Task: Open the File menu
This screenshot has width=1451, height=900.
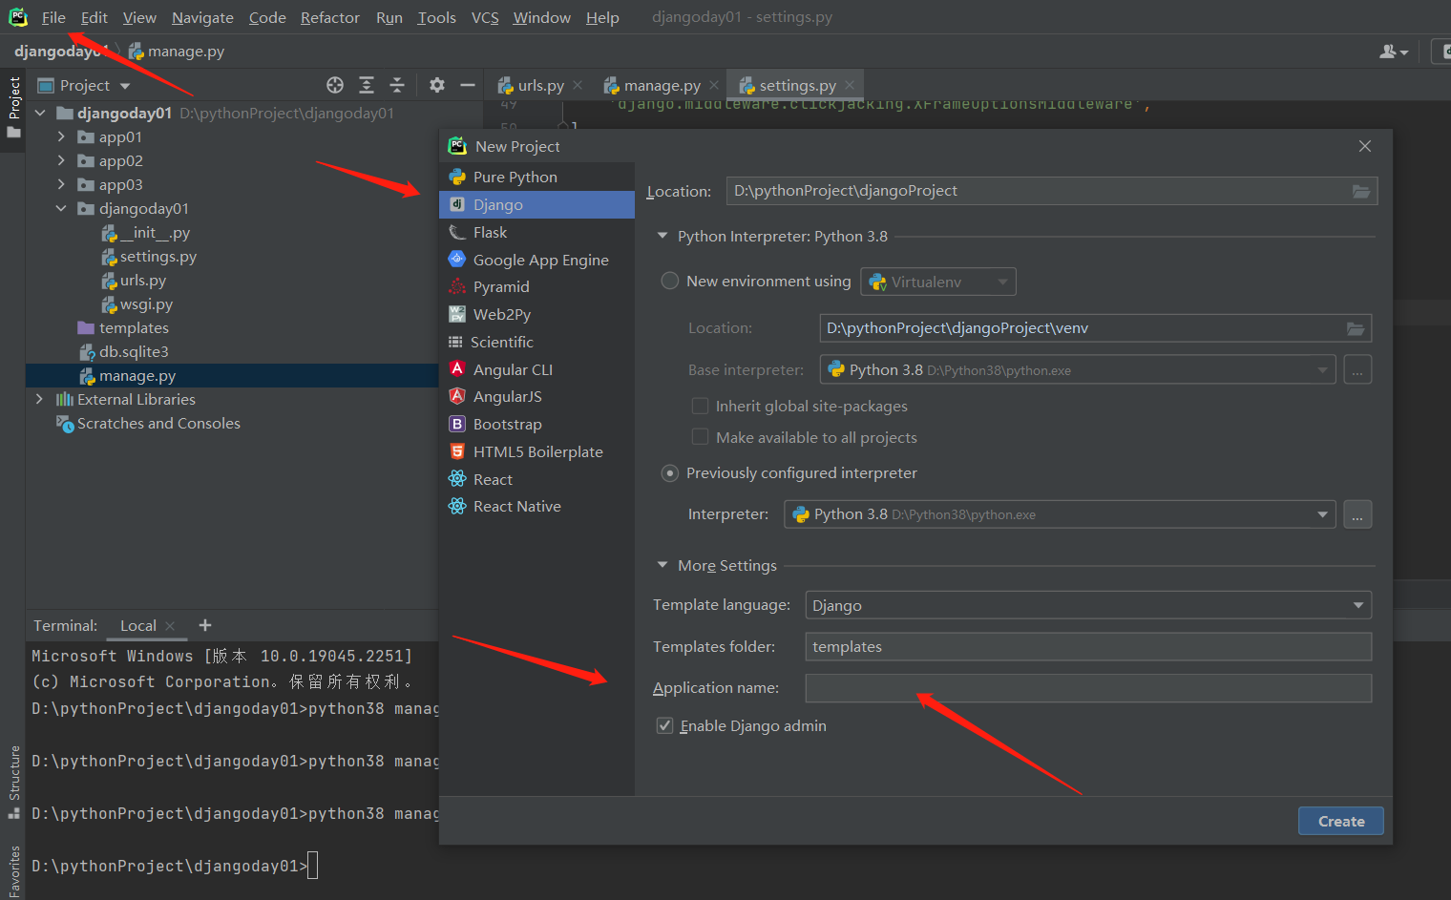Action: point(53,17)
